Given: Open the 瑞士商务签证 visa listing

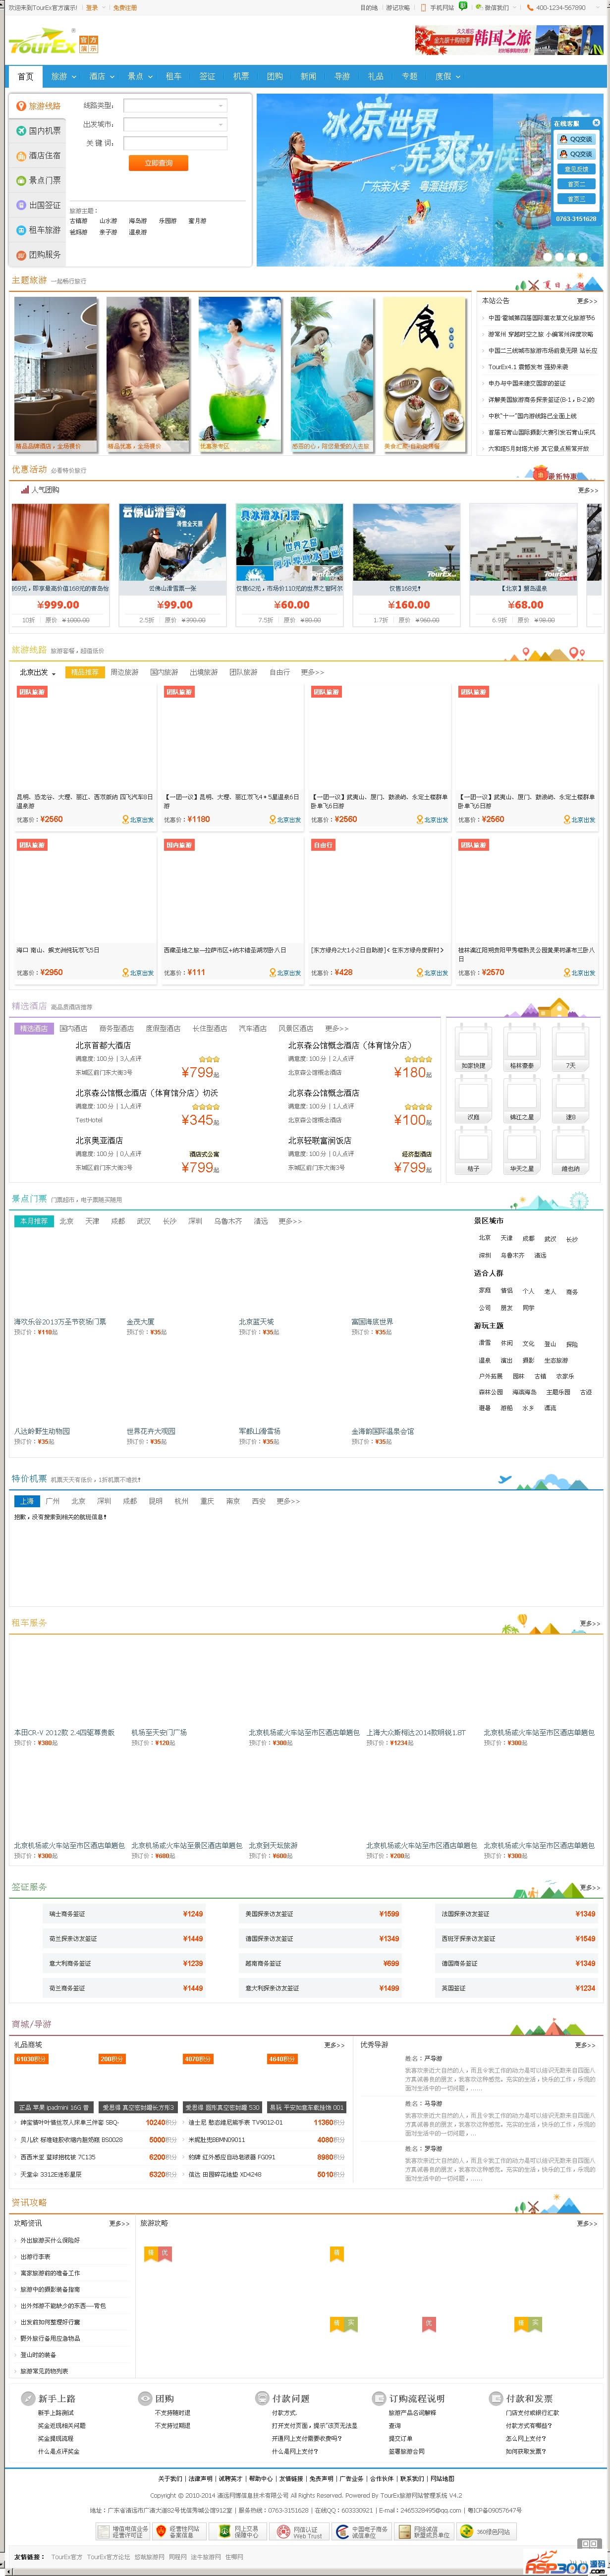Looking at the screenshot, I should [67, 1914].
